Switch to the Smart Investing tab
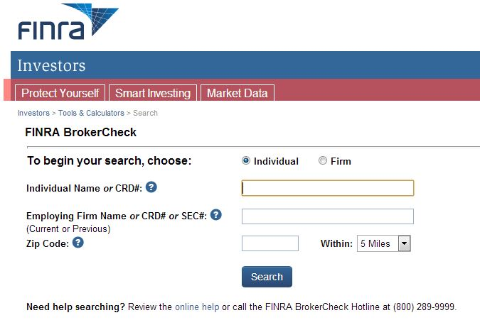The height and width of the screenshot is (325, 480). point(153,93)
